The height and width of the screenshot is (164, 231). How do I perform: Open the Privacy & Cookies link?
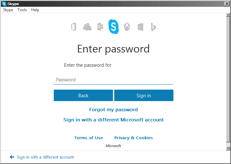(133, 138)
